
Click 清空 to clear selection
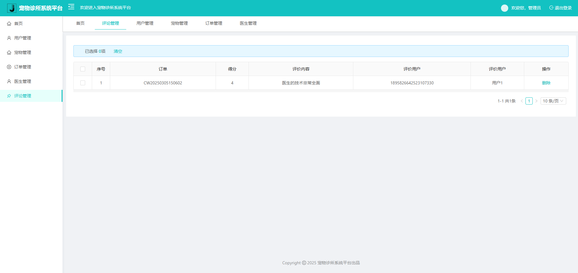click(118, 51)
